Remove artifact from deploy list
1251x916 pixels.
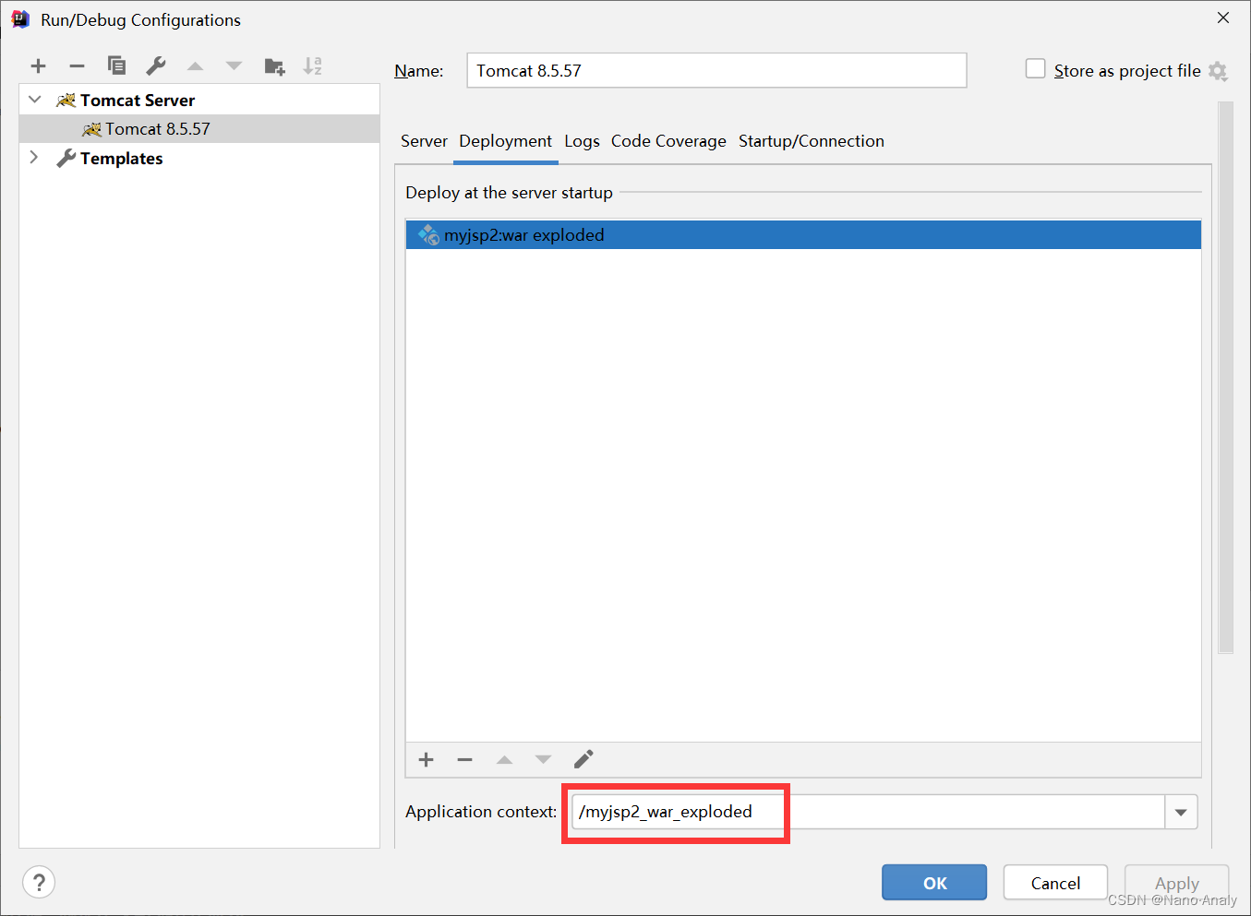[464, 759]
